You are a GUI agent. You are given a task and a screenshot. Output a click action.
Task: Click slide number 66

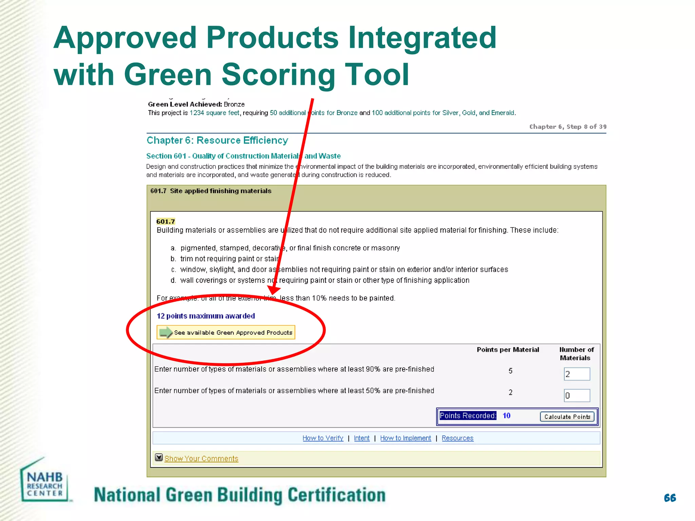point(670,498)
